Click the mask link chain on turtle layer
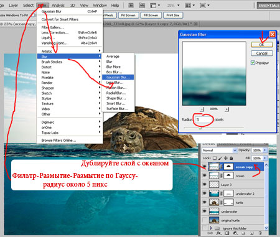 (x=222, y=203)
